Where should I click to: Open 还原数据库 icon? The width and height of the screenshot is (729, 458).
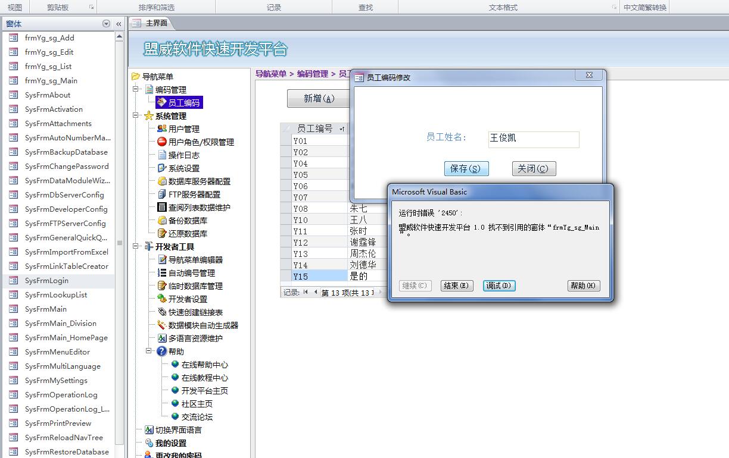pyautogui.click(x=161, y=233)
